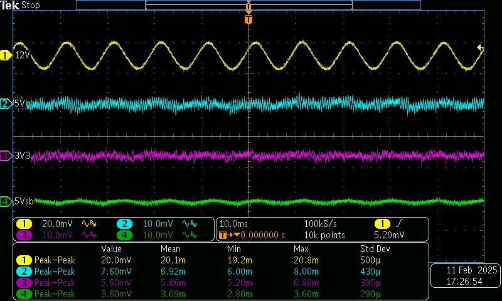This screenshot has width=502, height=301.
Task: Click the rising edge trigger slope icon
Action: coord(400,223)
